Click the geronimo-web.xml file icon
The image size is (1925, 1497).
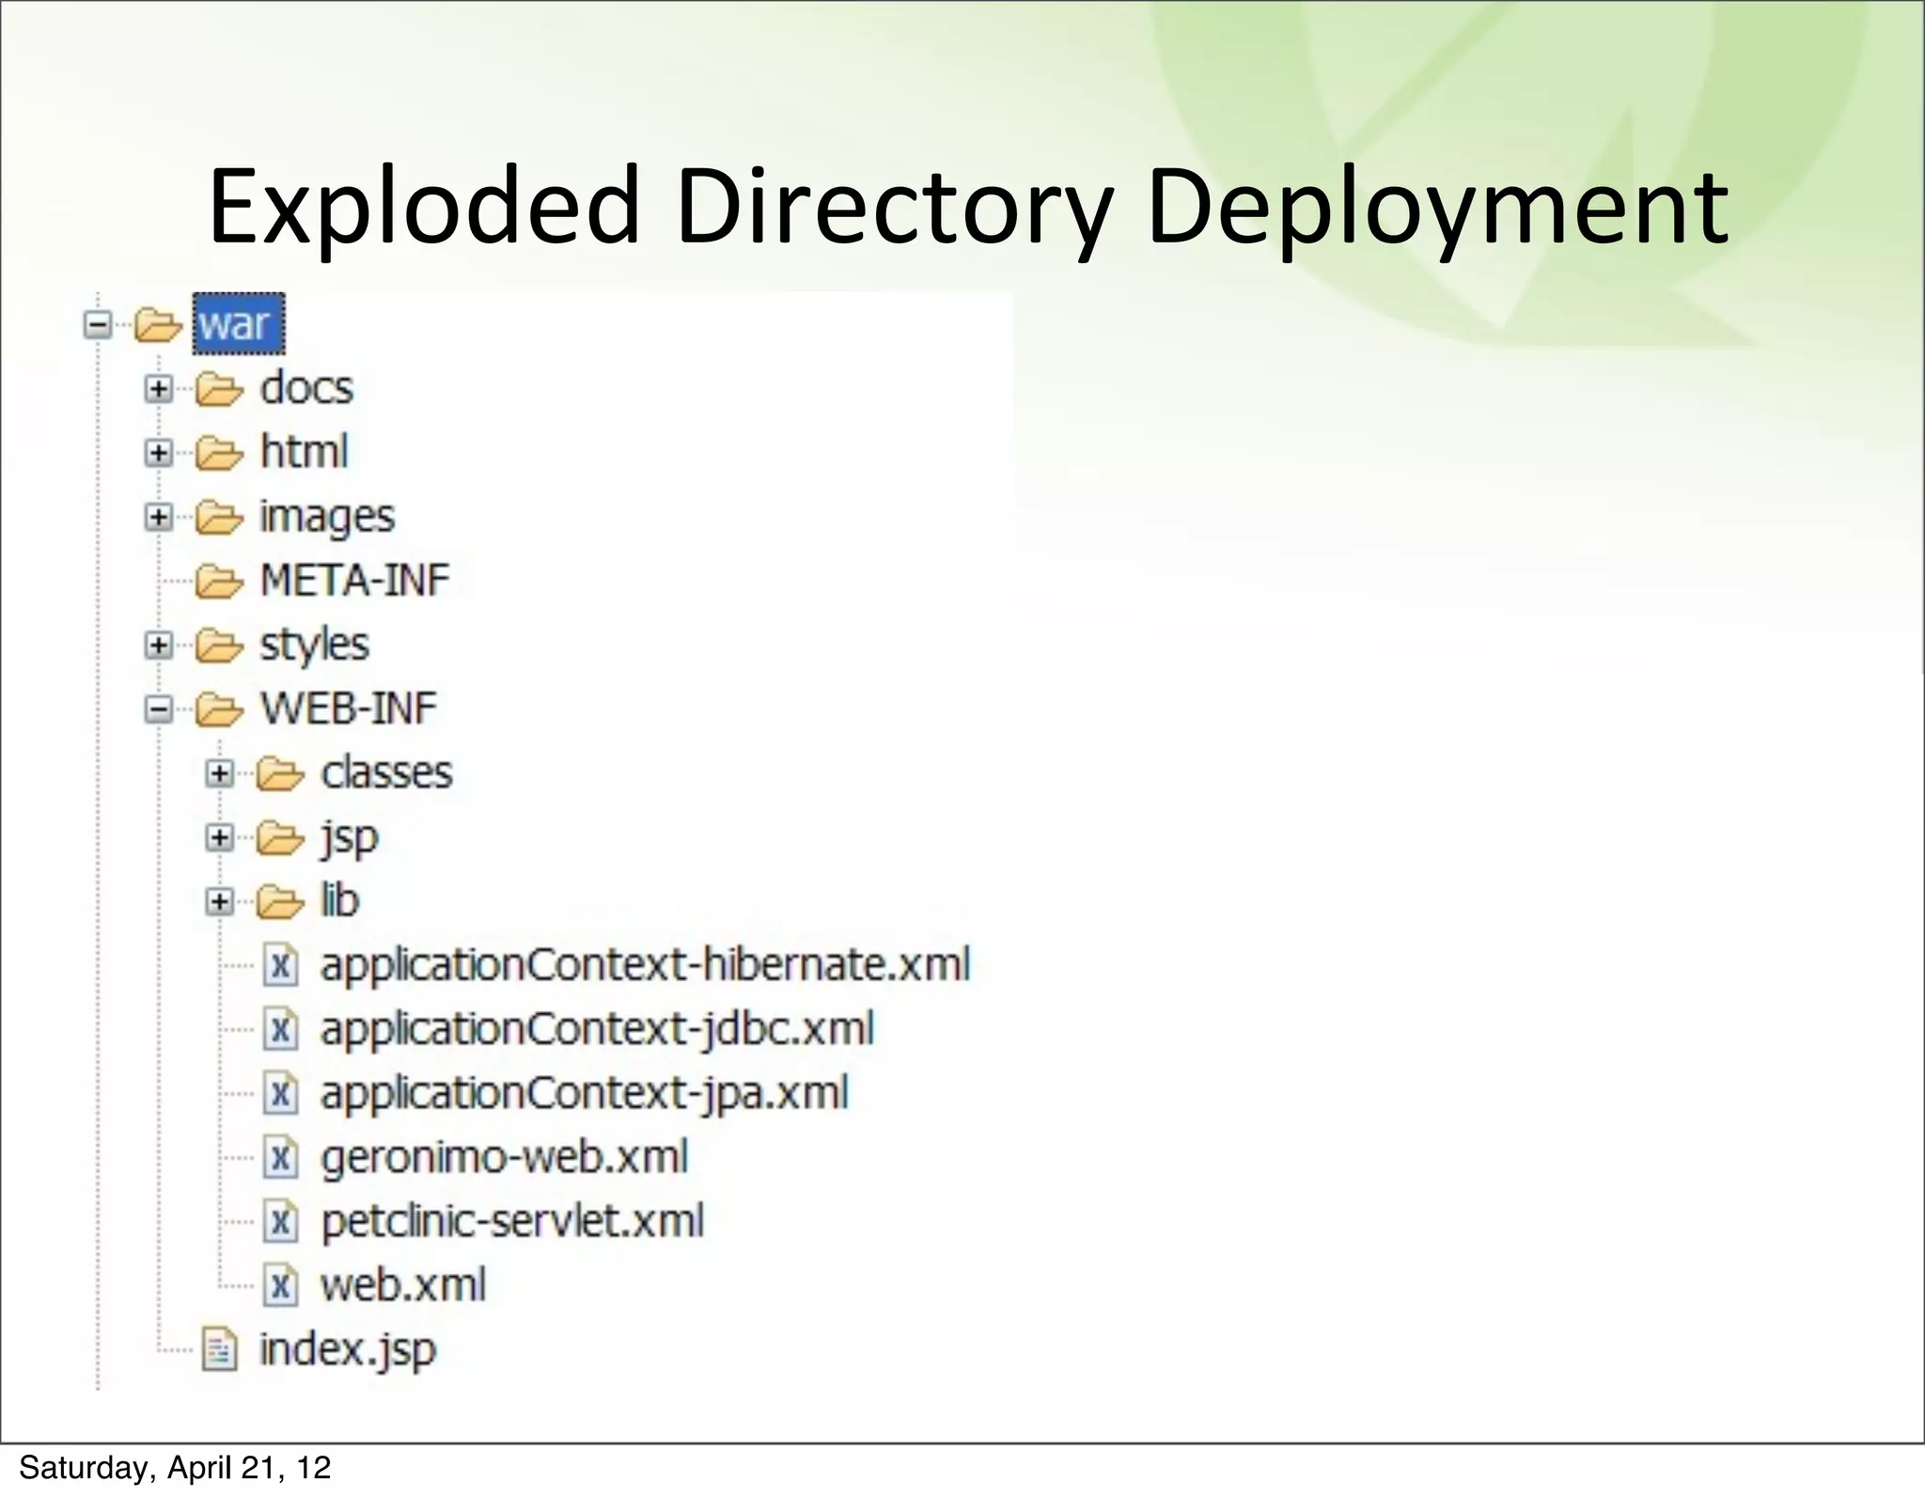coord(280,1158)
